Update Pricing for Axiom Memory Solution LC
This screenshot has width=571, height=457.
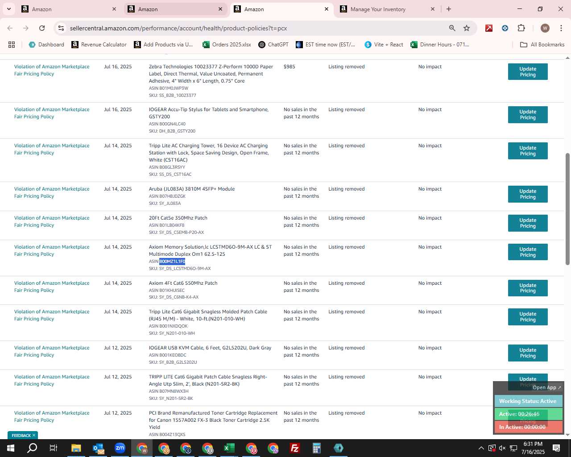click(528, 252)
